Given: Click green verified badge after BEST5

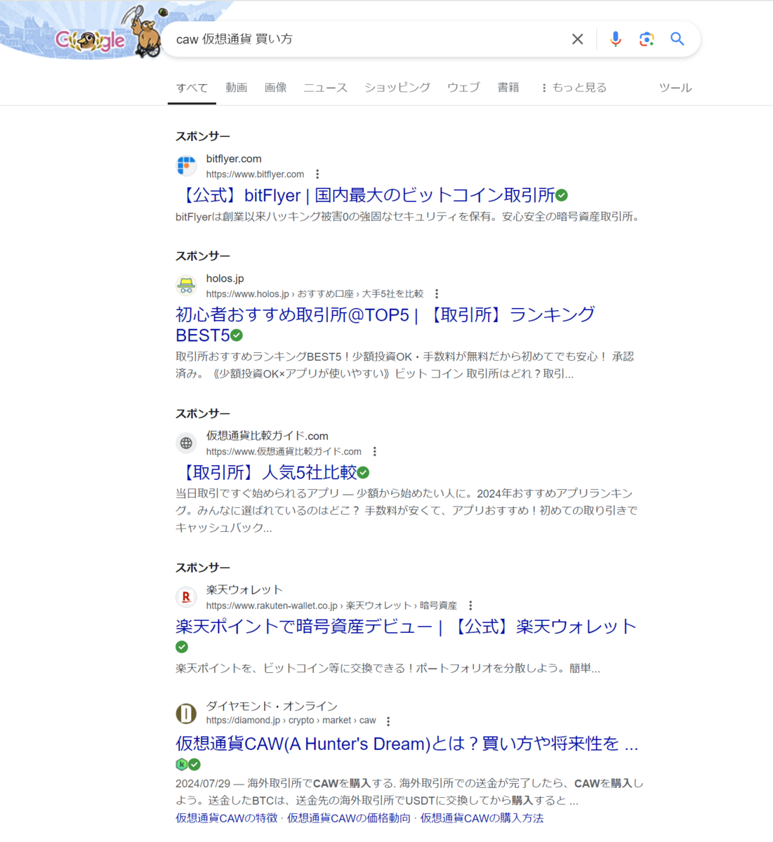Looking at the screenshot, I should pyautogui.click(x=237, y=335).
